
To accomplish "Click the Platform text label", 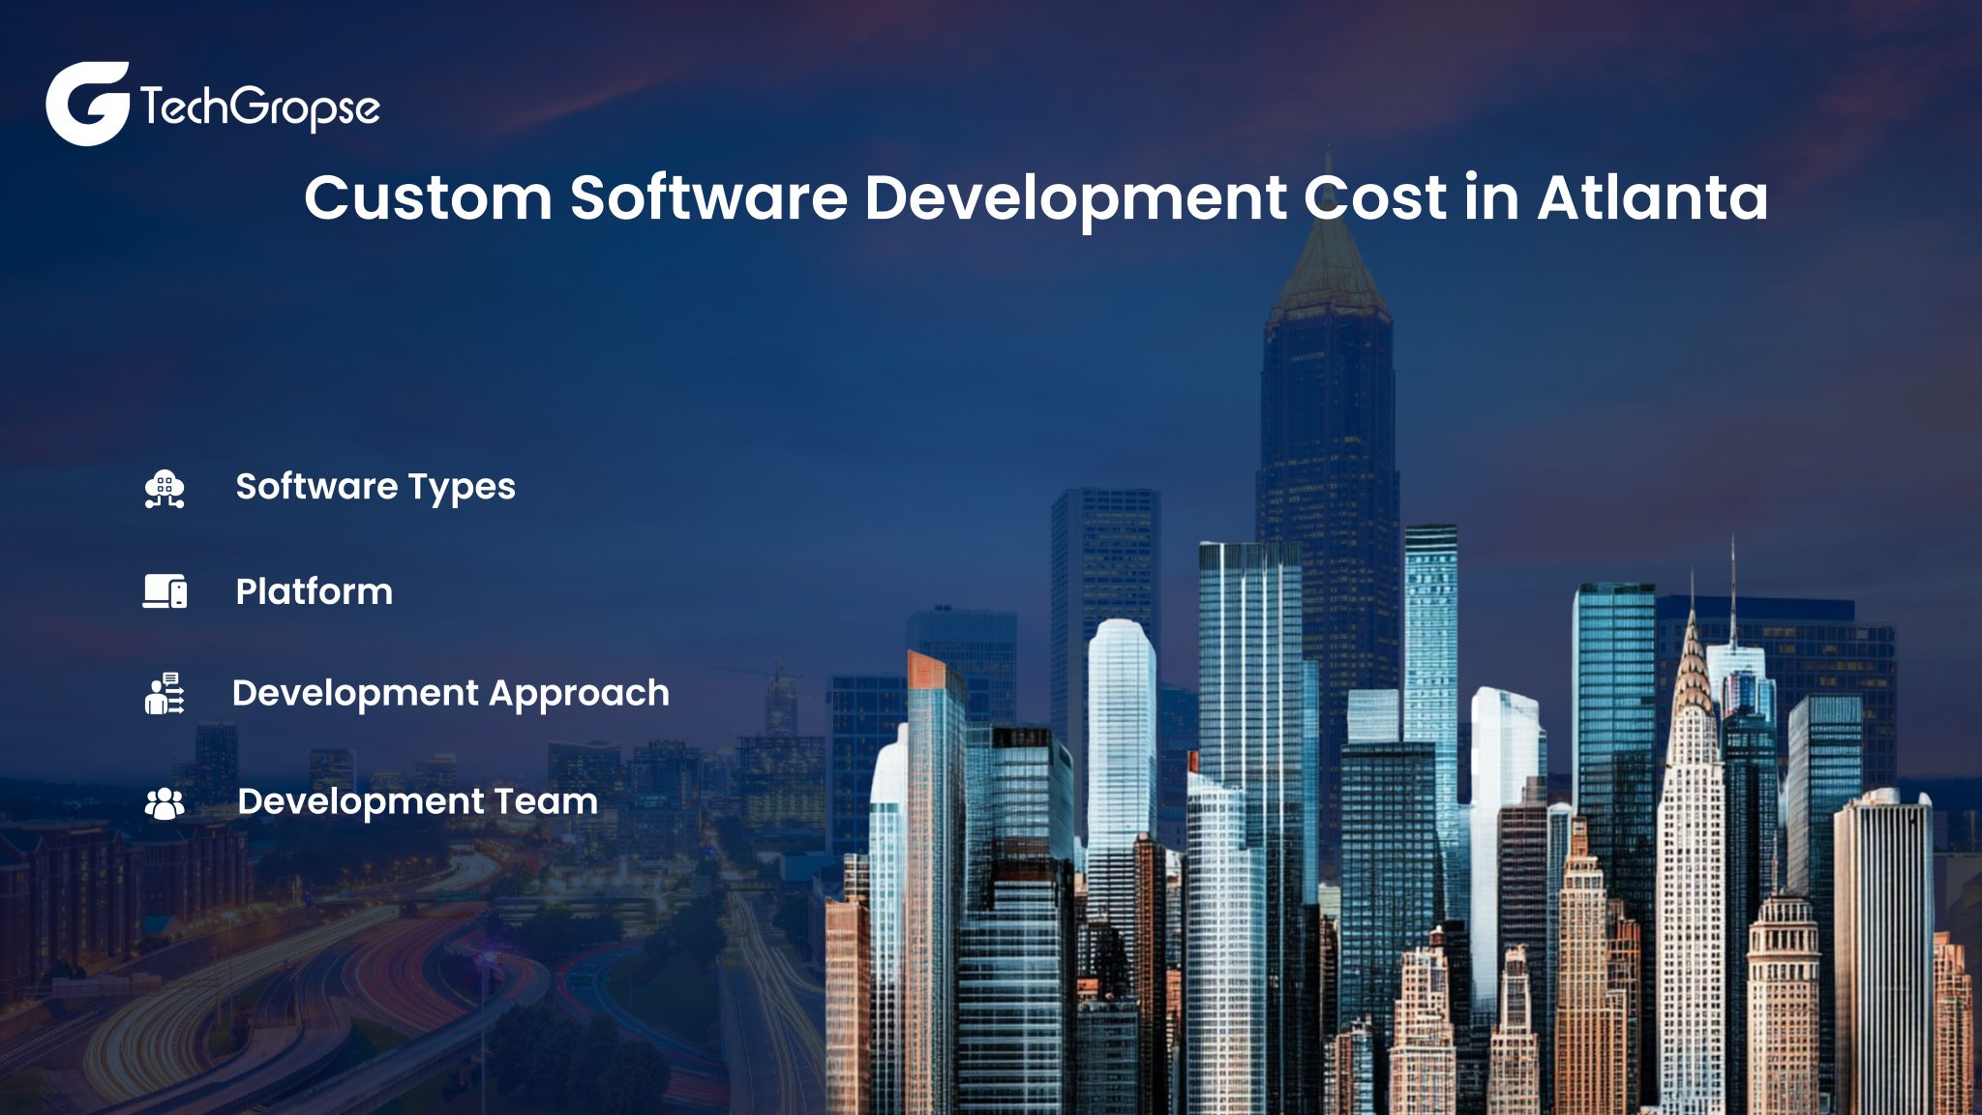I will 314,590.
